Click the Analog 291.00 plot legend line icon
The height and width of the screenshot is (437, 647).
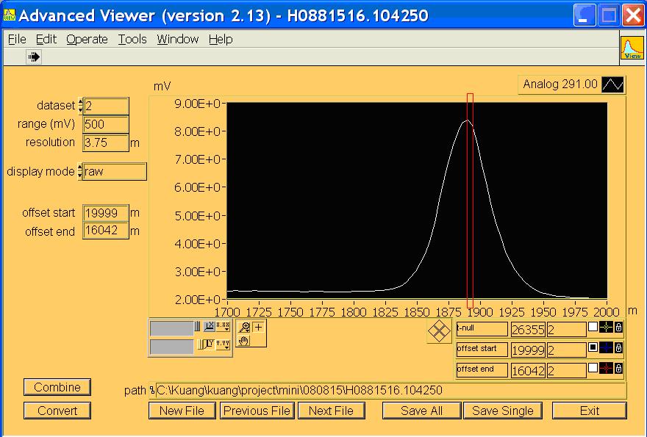click(612, 84)
